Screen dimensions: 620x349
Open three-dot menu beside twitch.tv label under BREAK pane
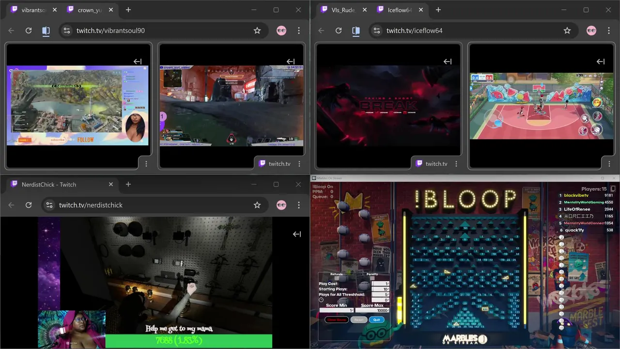pyautogui.click(x=456, y=164)
